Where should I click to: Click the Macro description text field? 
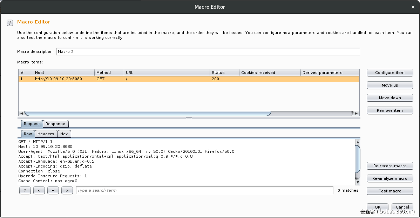click(208, 52)
